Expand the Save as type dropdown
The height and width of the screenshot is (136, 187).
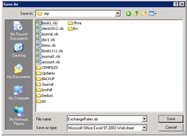(x=144, y=128)
